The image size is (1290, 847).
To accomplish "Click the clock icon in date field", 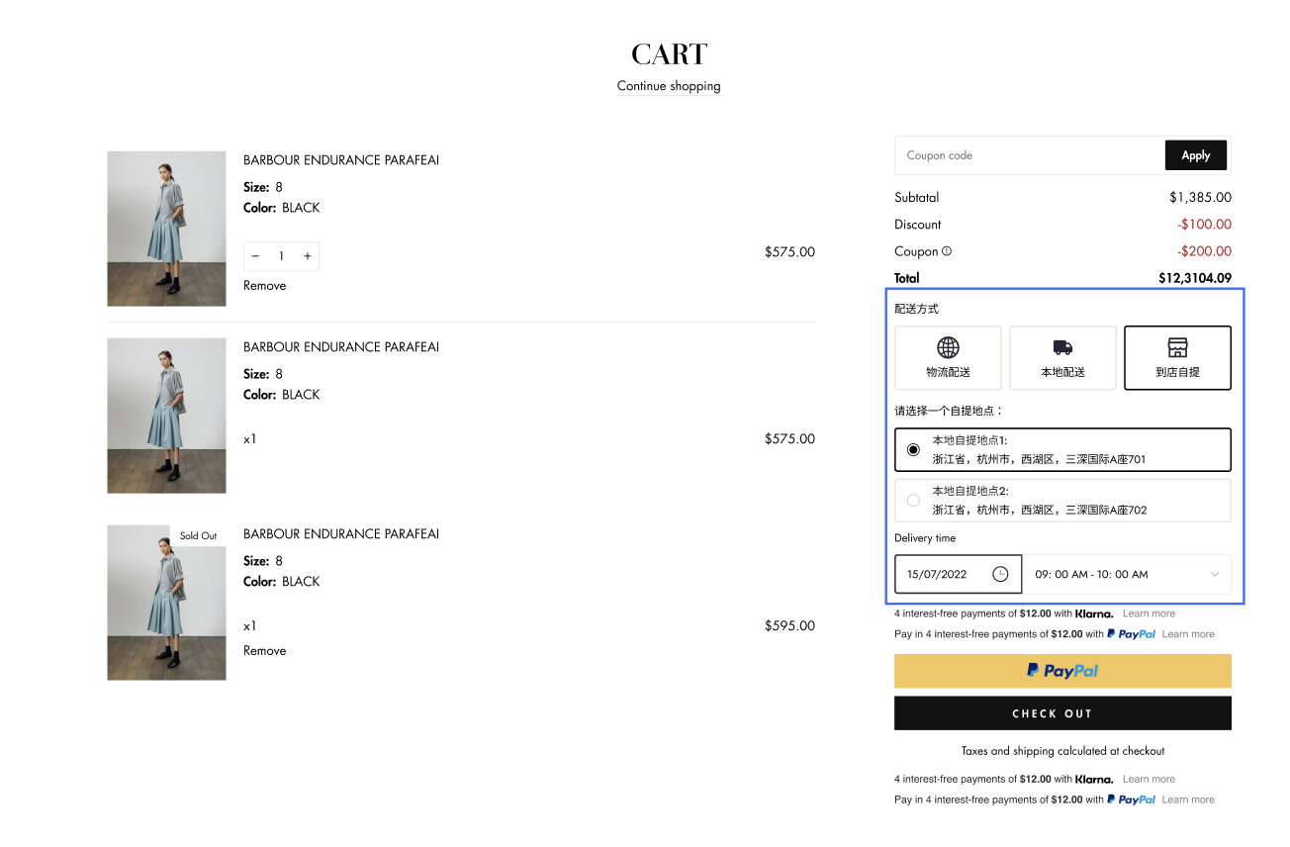I will click(1000, 574).
